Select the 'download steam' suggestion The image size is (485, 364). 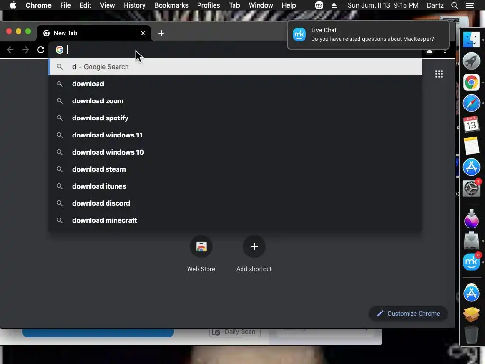pos(235,169)
